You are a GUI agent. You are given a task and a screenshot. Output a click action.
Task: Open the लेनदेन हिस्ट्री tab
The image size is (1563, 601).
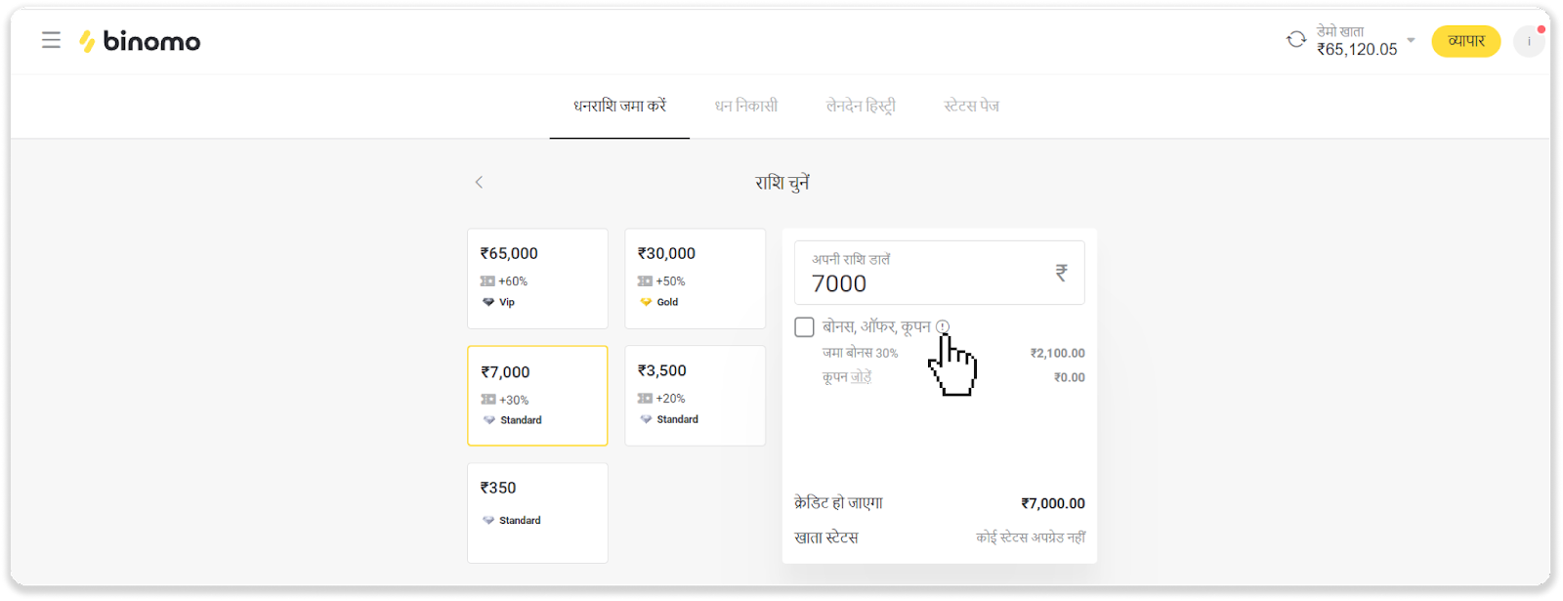pos(860,106)
